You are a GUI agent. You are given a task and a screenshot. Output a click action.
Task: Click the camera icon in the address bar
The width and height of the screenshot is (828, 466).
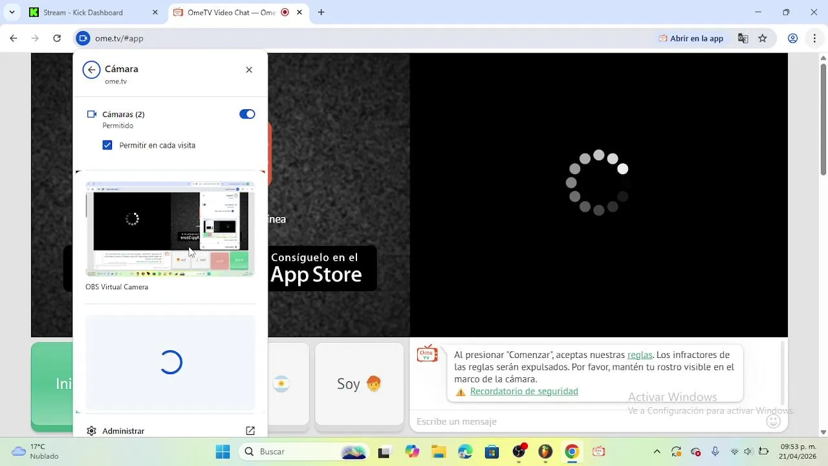click(83, 38)
